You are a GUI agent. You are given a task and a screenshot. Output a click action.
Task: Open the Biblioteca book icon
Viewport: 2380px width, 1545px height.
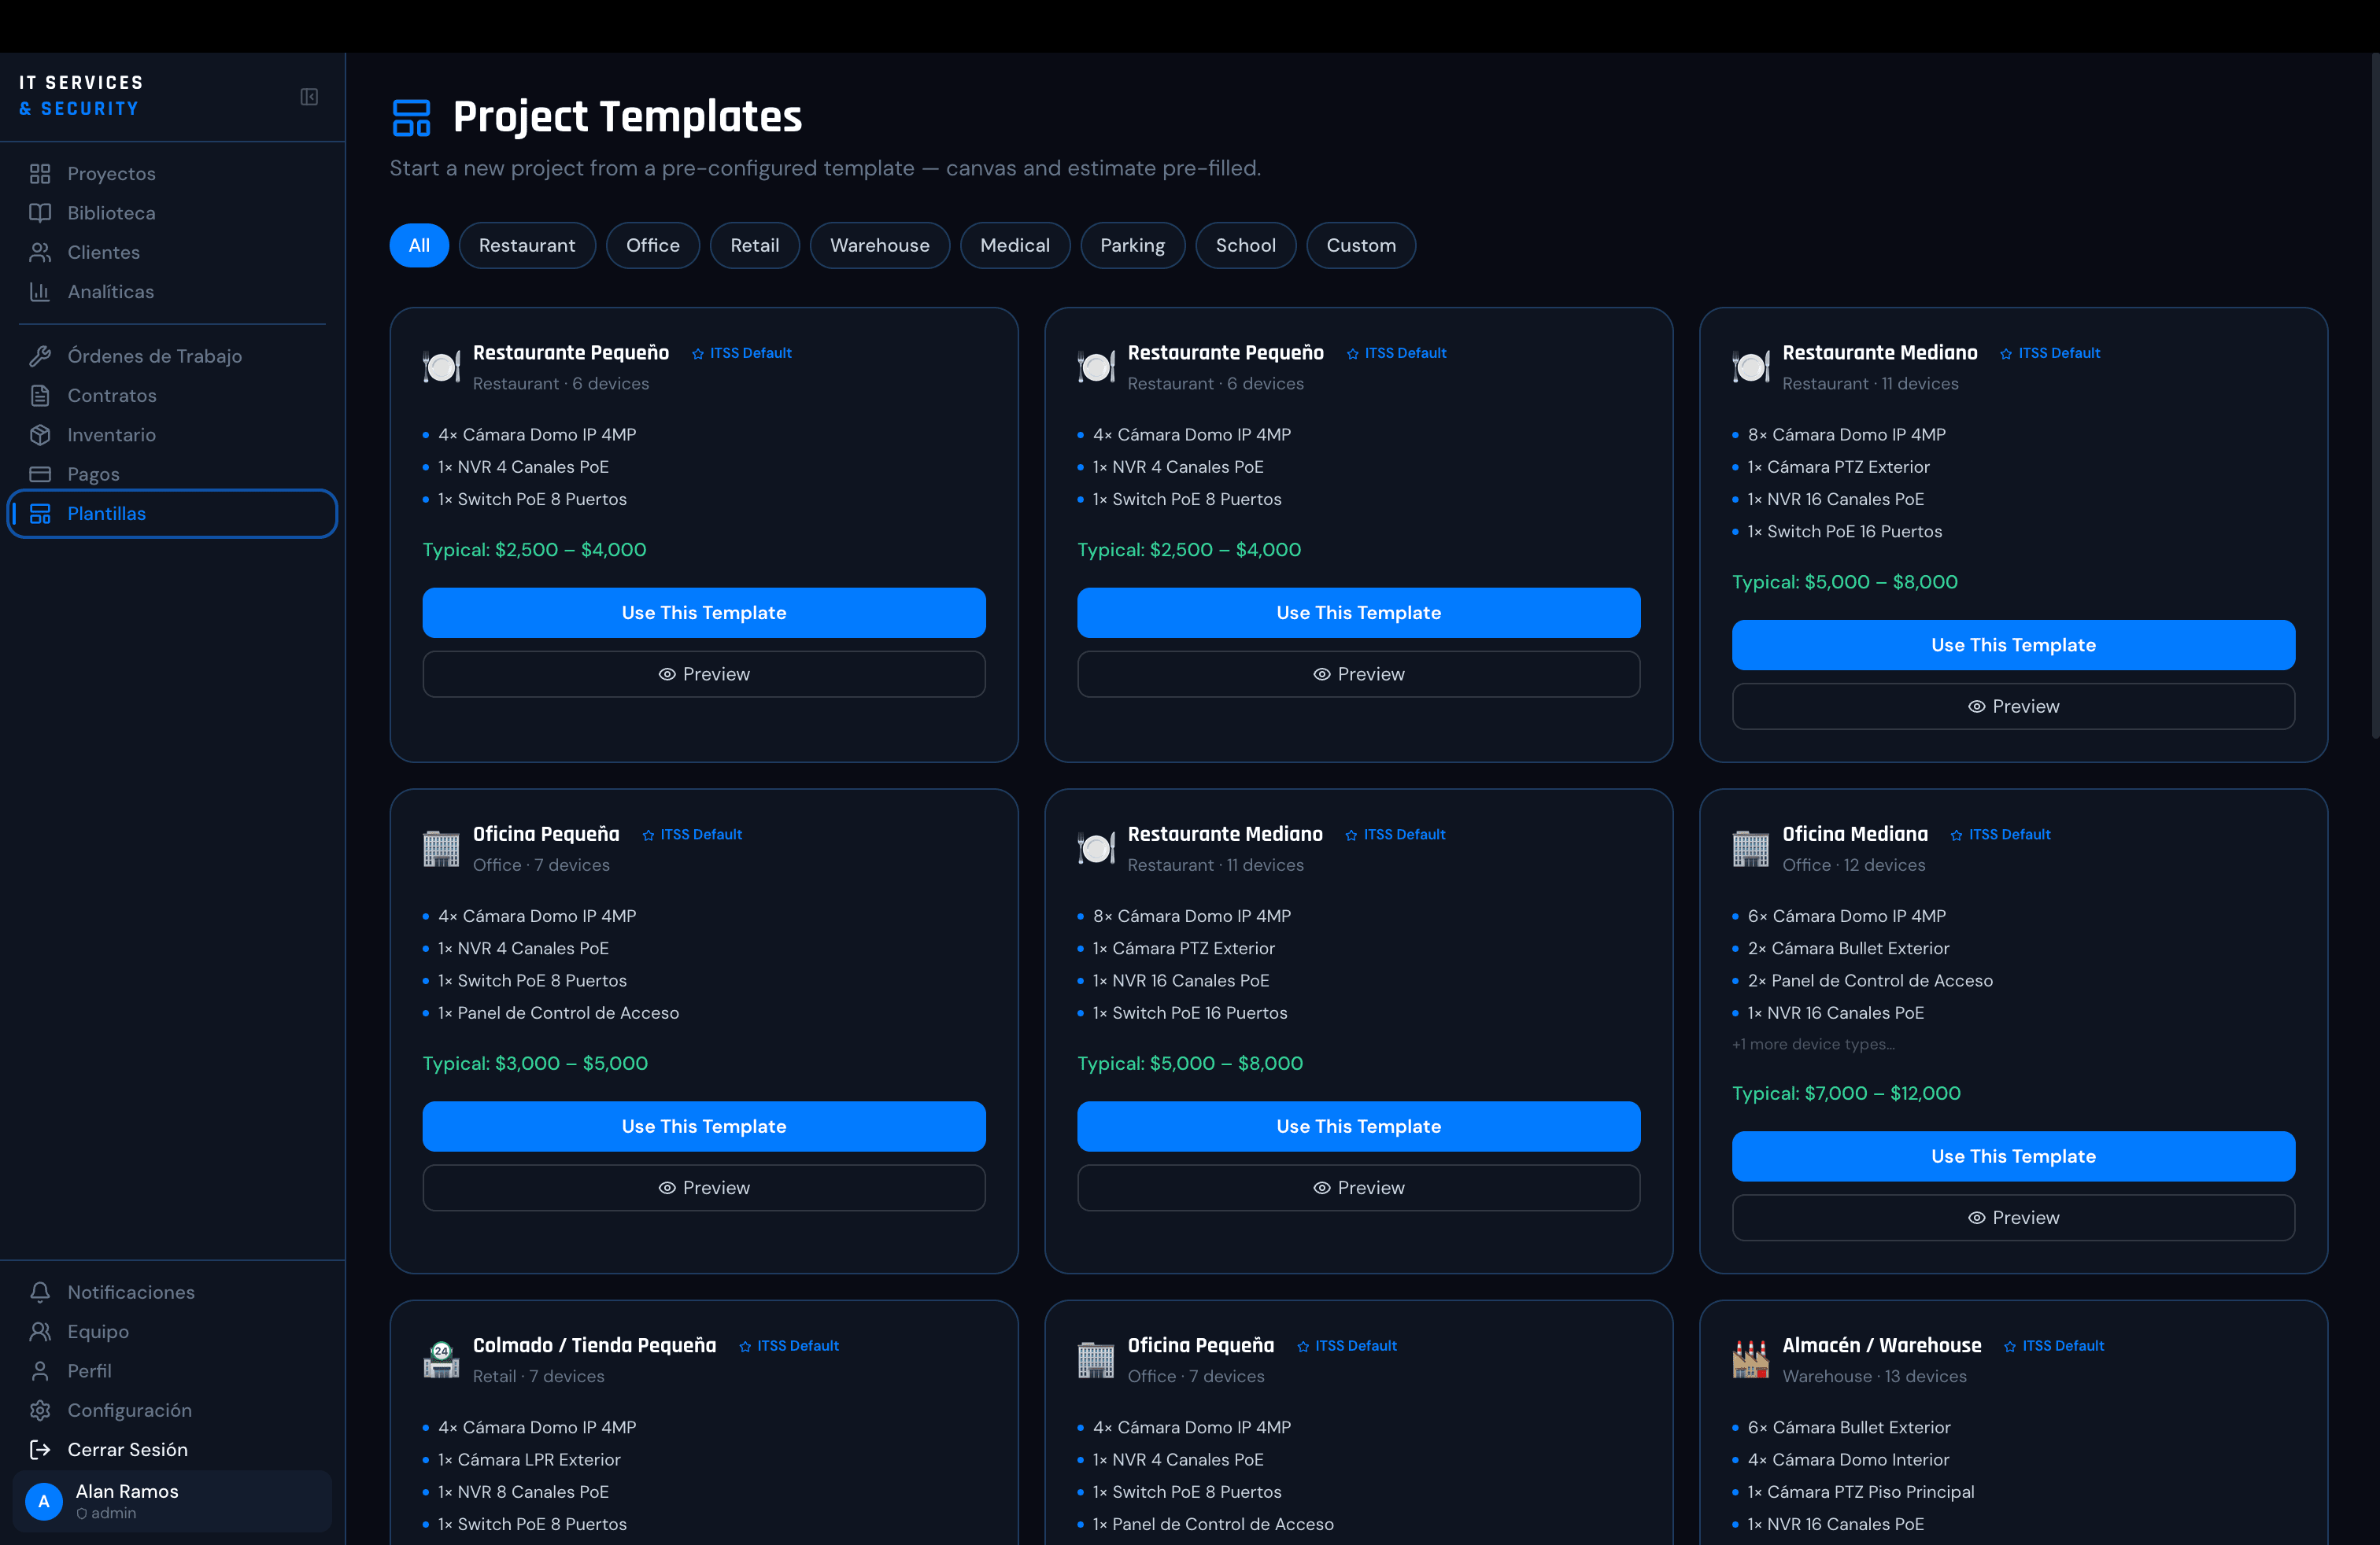tap(40, 213)
